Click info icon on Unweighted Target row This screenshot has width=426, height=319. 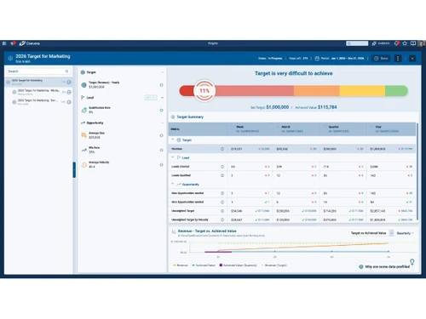click(x=222, y=211)
